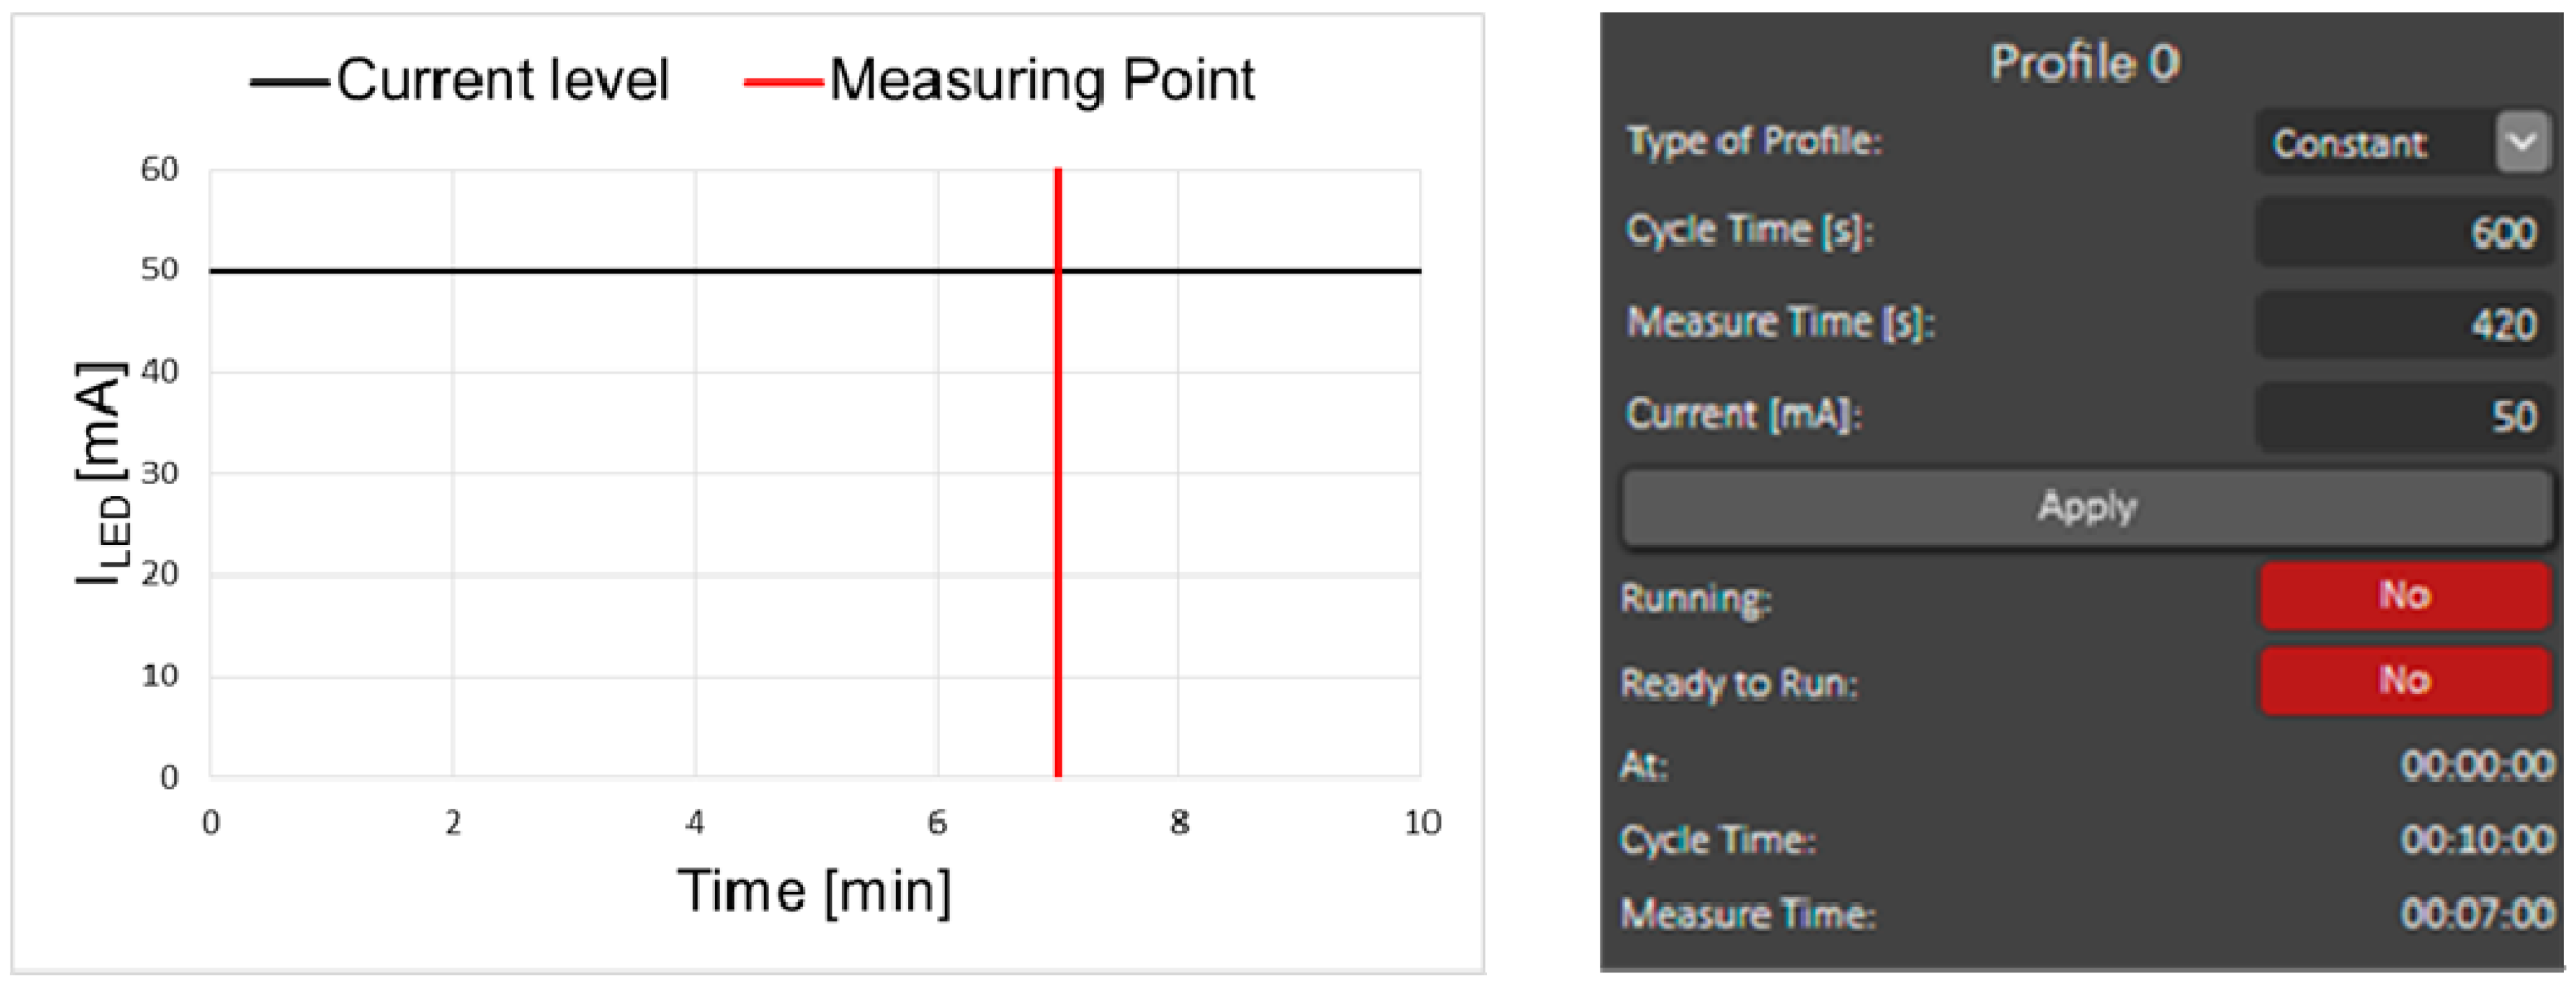This screenshot has height=983, width=2576.
Task: Click the red Running status indicator
Action: point(2404,596)
